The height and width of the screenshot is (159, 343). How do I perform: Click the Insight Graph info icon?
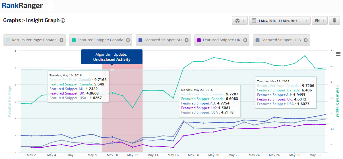click(x=63, y=20)
